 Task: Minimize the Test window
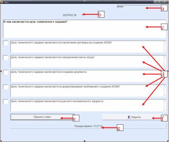(156, 2)
